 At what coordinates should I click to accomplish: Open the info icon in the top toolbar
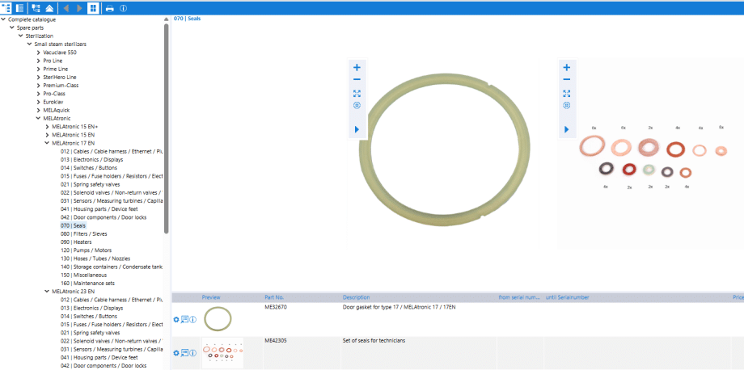(x=123, y=8)
